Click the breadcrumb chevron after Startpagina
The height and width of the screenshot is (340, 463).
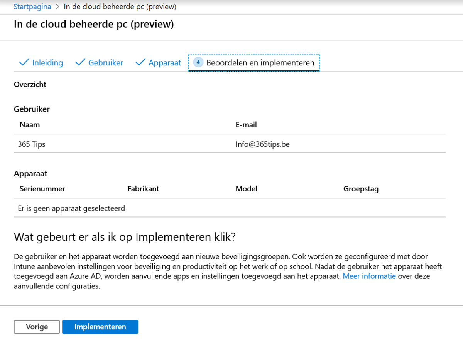click(57, 7)
